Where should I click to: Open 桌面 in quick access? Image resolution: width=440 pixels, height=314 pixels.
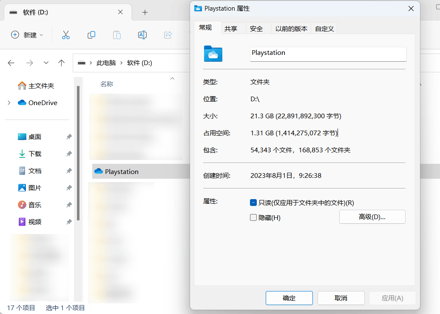point(29,137)
